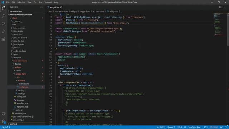Expand the hub-common folder
Image resolution: width=229 pixels, height=129 pixels.
pyautogui.click(x=26, y=28)
